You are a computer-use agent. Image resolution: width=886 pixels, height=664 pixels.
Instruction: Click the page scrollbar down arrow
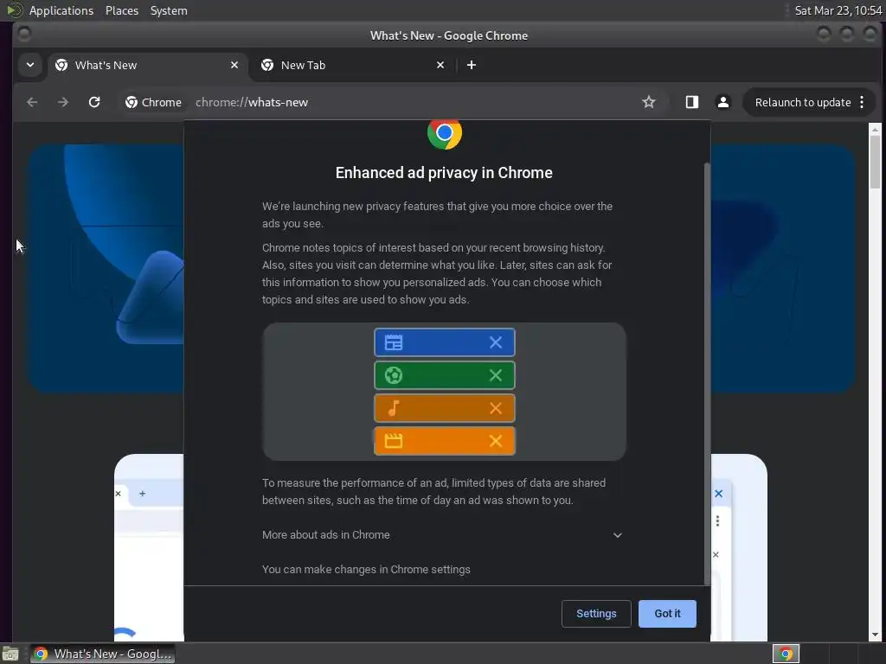876,635
